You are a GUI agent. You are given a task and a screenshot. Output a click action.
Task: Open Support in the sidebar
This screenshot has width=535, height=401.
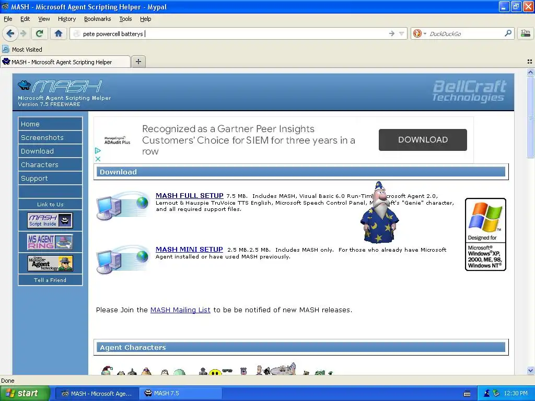50,179
